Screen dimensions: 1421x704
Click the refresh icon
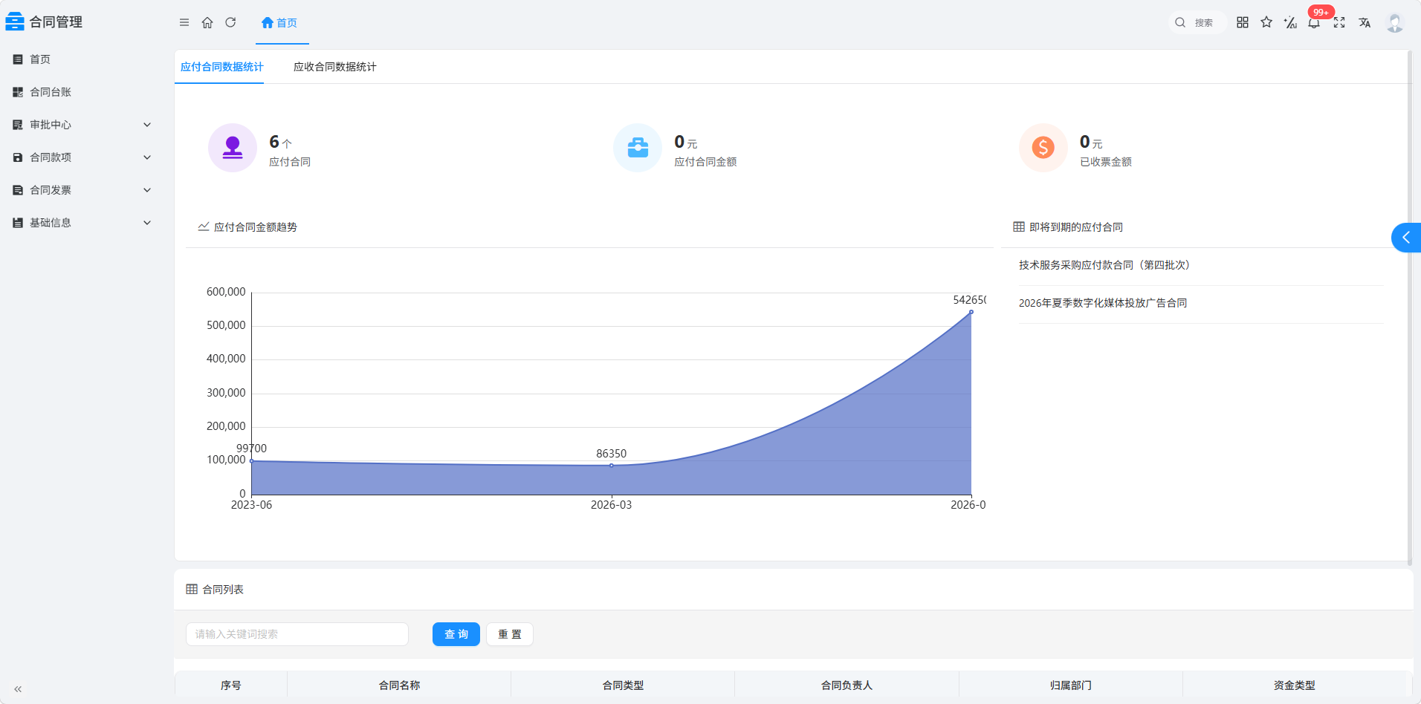coord(230,22)
